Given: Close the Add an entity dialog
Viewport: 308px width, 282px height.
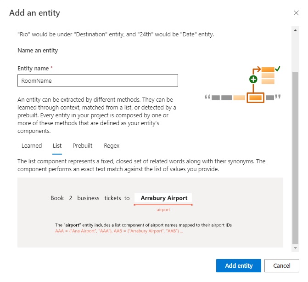Looking at the screenshot, I should coord(296,13).
